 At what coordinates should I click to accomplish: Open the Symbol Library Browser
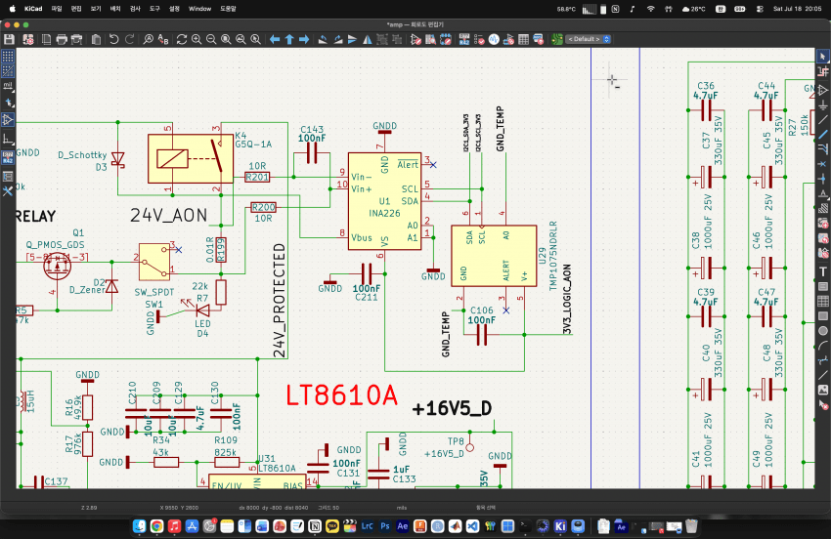(431, 39)
